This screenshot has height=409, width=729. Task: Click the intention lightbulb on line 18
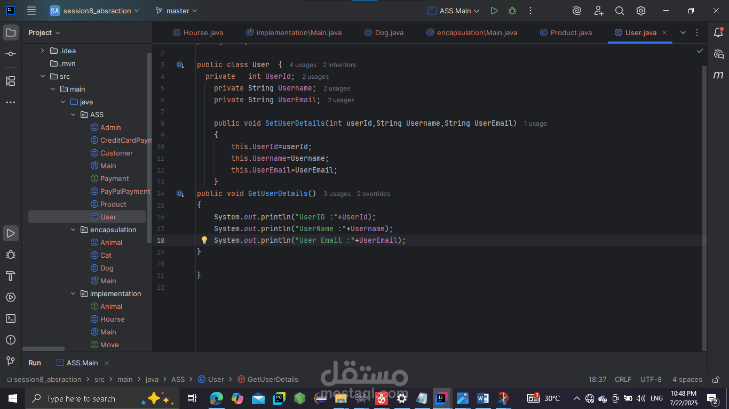pos(204,240)
